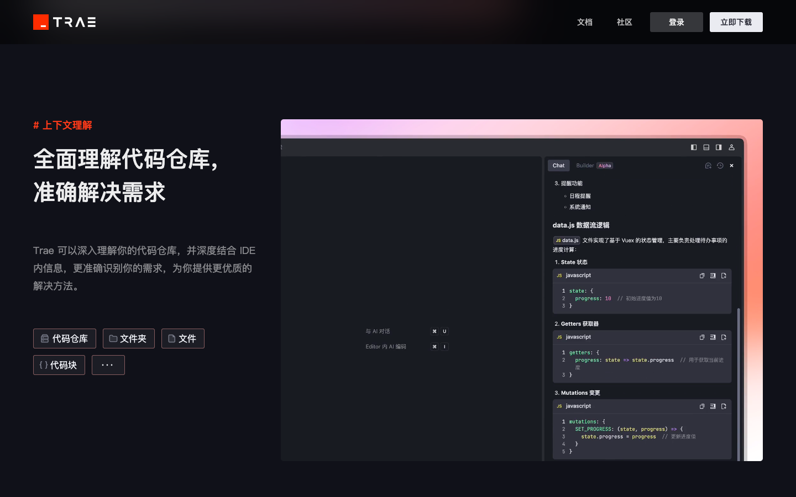The height and width of the screenshot is (497, 796).
Task: Click the TRAE logo in the header
Action: pyautogui.click(x=65, y=22)
